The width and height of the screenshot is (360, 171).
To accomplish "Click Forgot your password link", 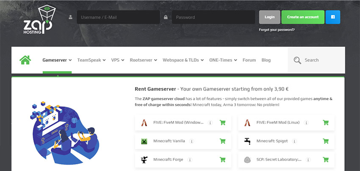I will click(x=277, y=29).
